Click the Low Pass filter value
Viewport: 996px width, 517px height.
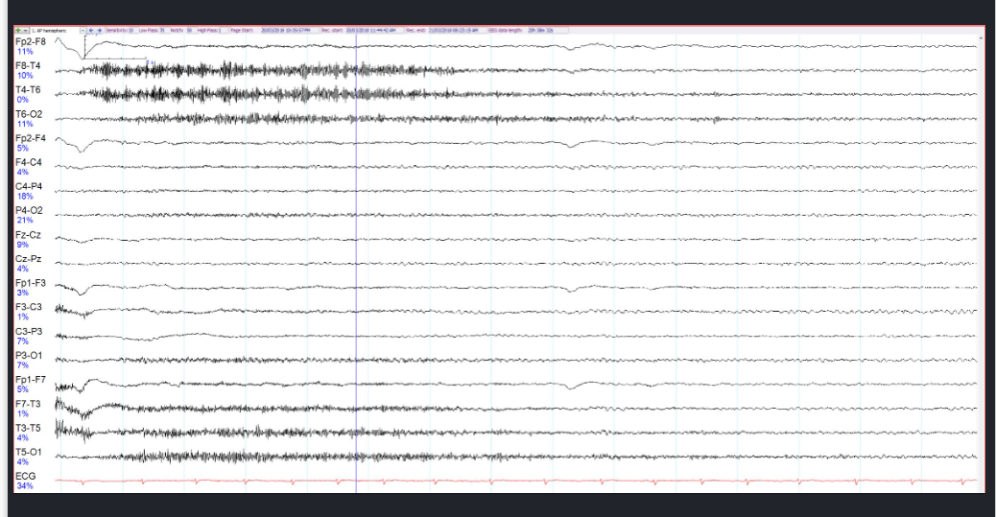[162, 30]
